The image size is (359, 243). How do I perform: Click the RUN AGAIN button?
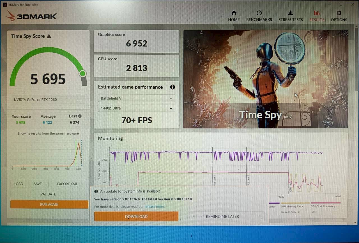(x=49, y=204)
